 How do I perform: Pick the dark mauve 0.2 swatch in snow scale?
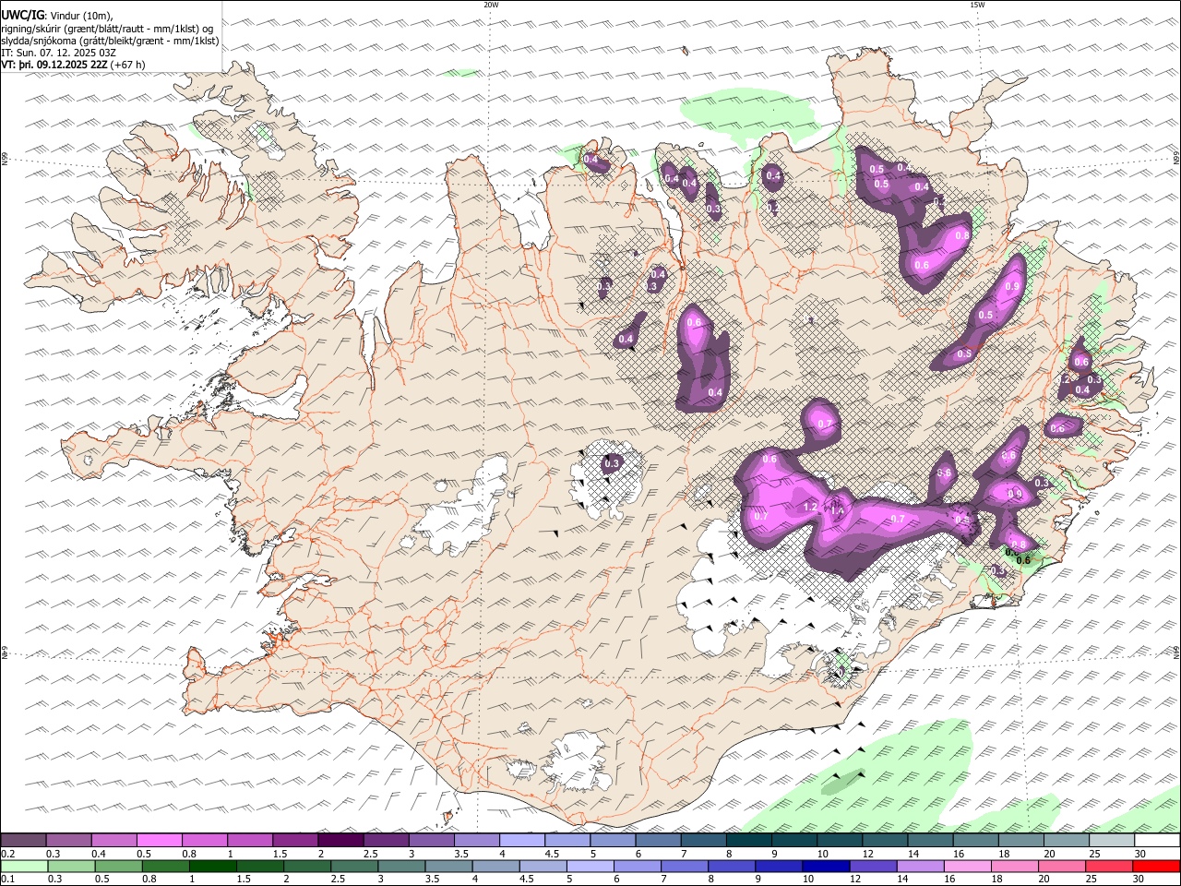[23, 841]
